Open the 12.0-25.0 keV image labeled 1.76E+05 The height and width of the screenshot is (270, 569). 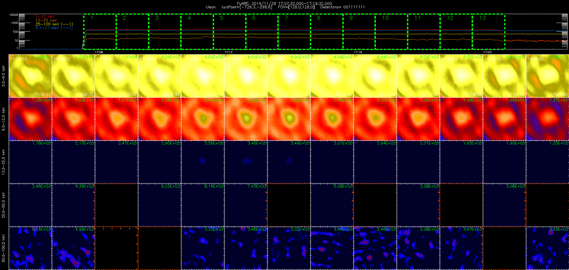[x=30, y=162]
